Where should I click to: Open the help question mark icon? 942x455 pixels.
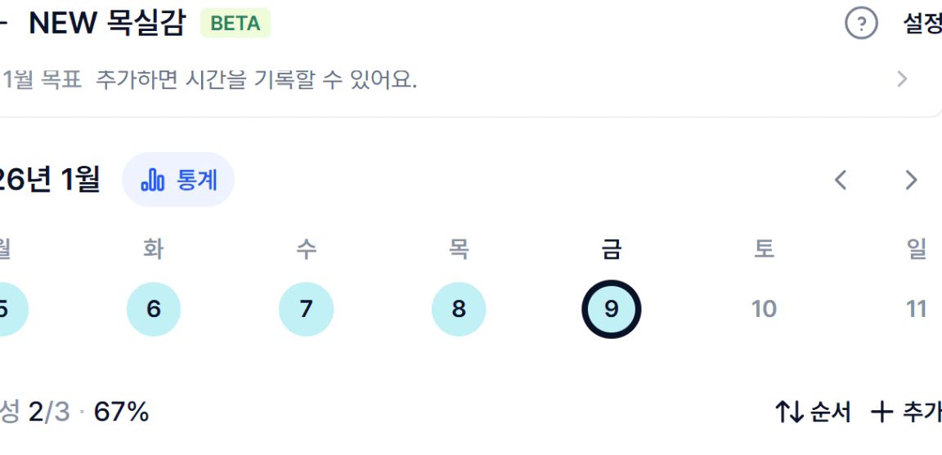(858, 25)
